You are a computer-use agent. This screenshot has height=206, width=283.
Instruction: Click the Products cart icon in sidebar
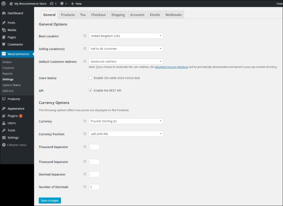(4, 99)
